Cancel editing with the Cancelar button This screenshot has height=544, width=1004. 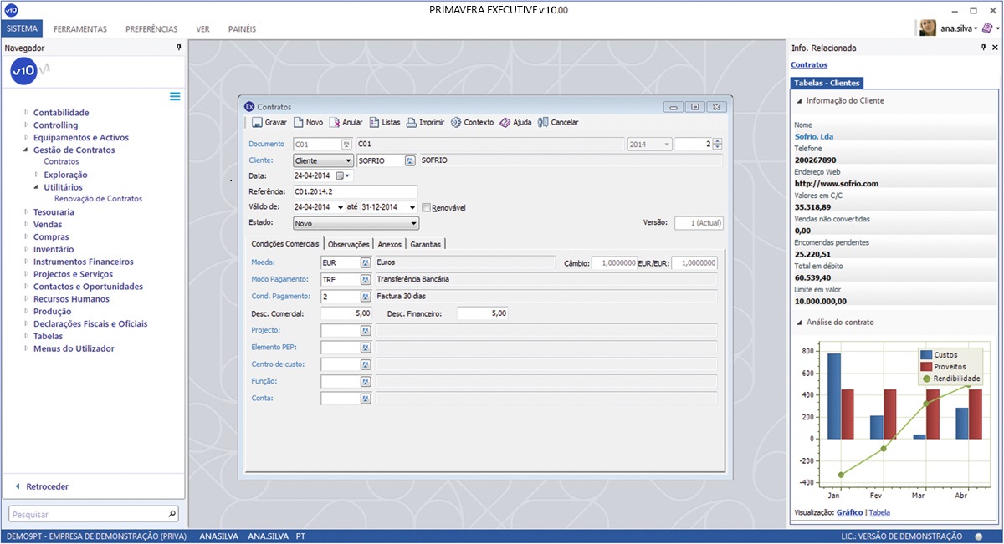(558, 122)
